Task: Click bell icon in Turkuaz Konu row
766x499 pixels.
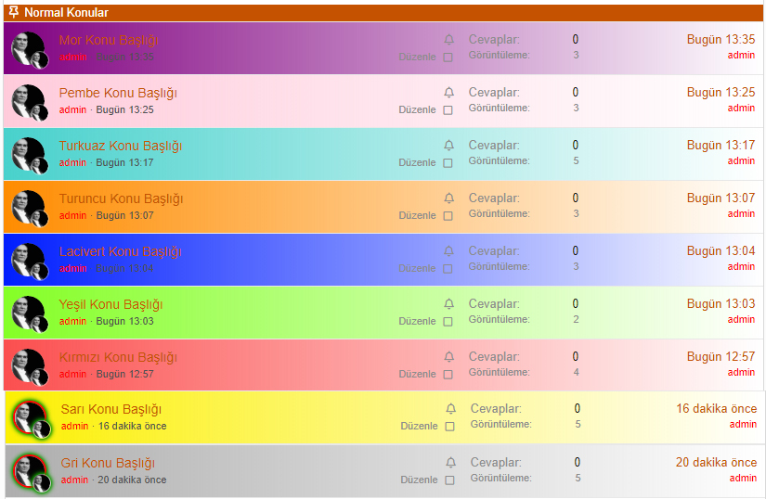Action: tap(449, 146)
